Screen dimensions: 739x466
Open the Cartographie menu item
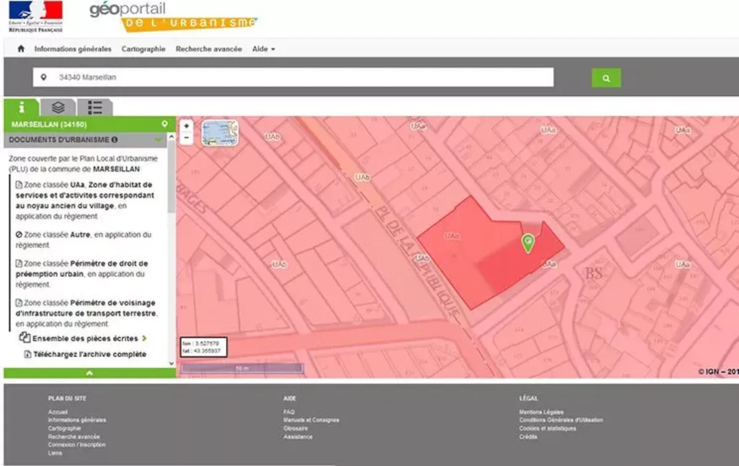pos(143,49)
